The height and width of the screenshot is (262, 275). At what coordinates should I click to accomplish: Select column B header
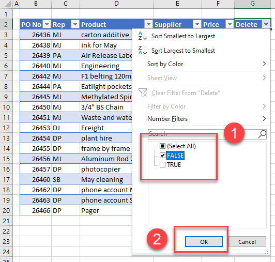click(36, 4)
